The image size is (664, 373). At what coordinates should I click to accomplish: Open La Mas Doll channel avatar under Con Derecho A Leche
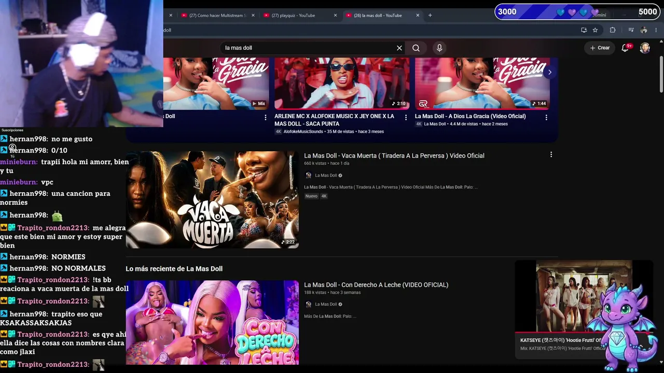click(x=308, y=305)
